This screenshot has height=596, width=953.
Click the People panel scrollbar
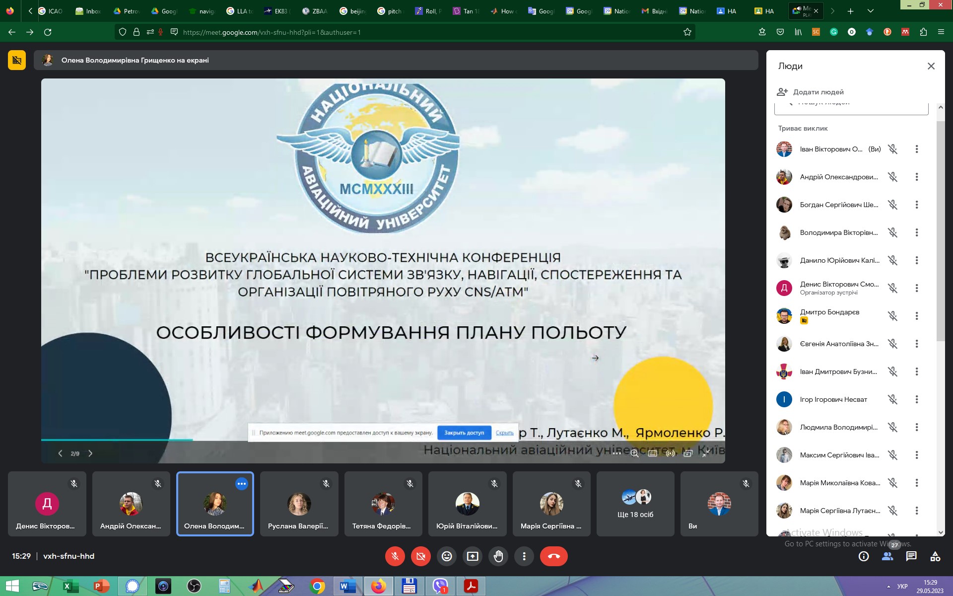(941, 231)
